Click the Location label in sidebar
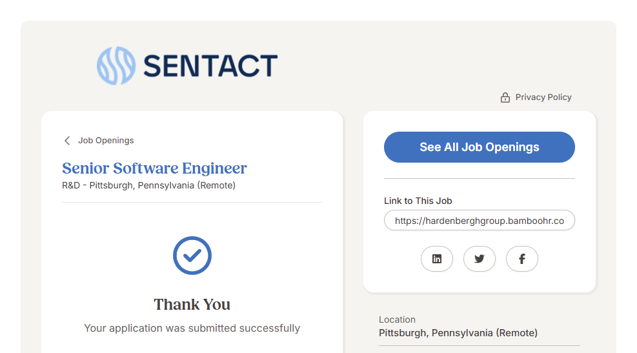This screenshot has height=353, width=637. (397, 319)
